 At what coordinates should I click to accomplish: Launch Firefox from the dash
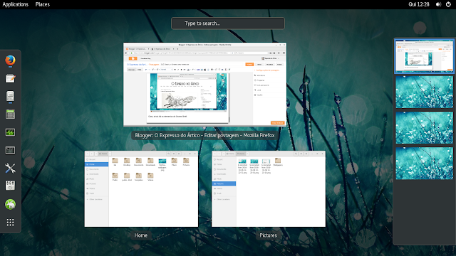pyautogui.click(x=10, y=60)
